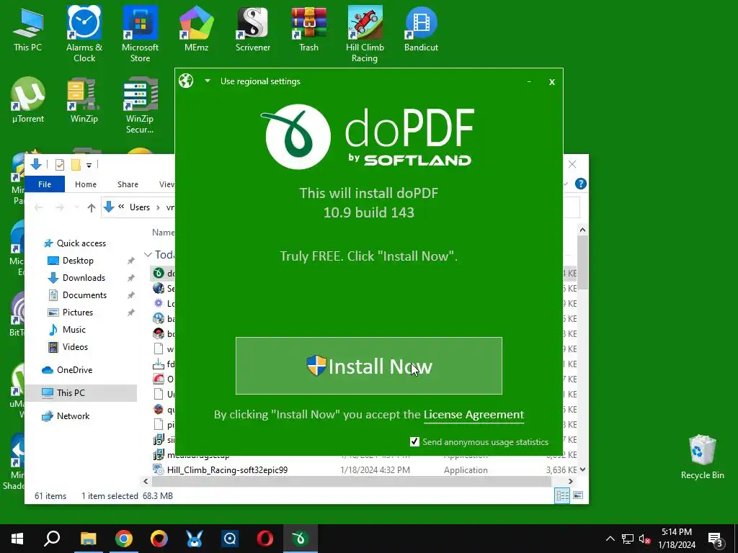The width and height of the screenshot is (738, 553).
Task: Launch Hill Climb Racing desktop shortcut
Action: (365, 34)
